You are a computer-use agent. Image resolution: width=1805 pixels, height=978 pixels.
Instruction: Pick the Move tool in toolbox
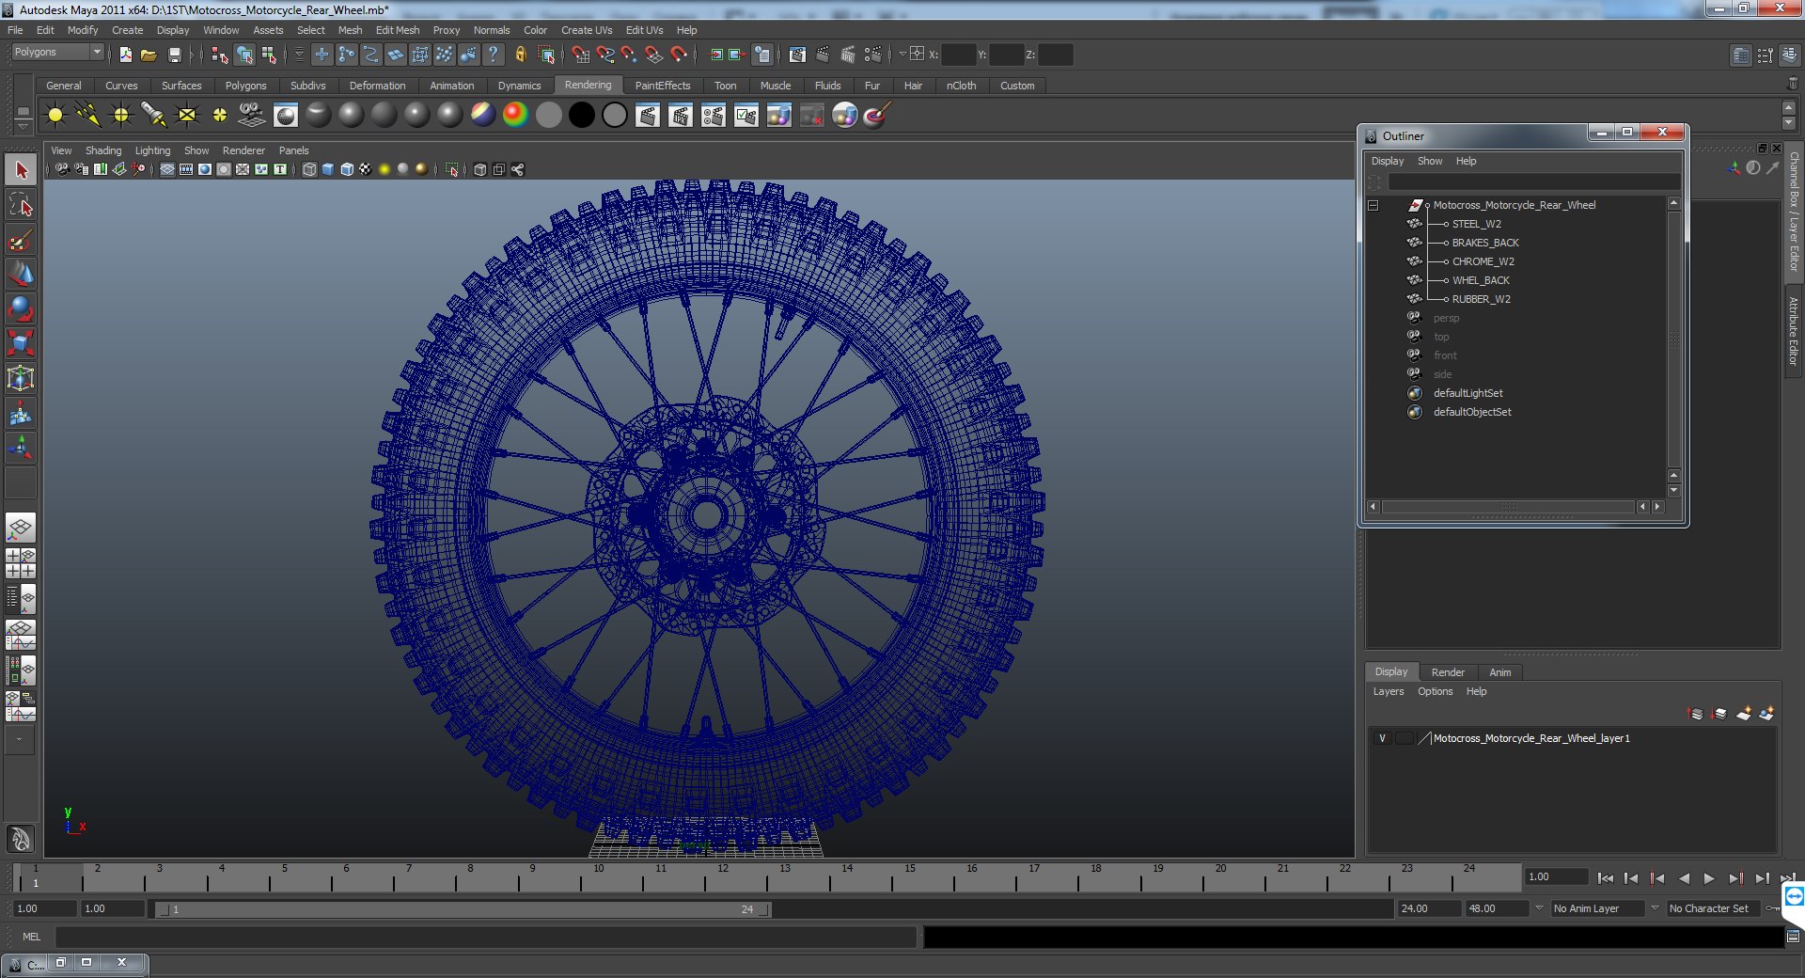pyautogui.click(x=21, y=274)
